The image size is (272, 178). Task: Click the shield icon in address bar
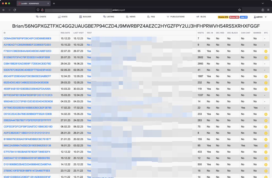(x=38, y=10)
